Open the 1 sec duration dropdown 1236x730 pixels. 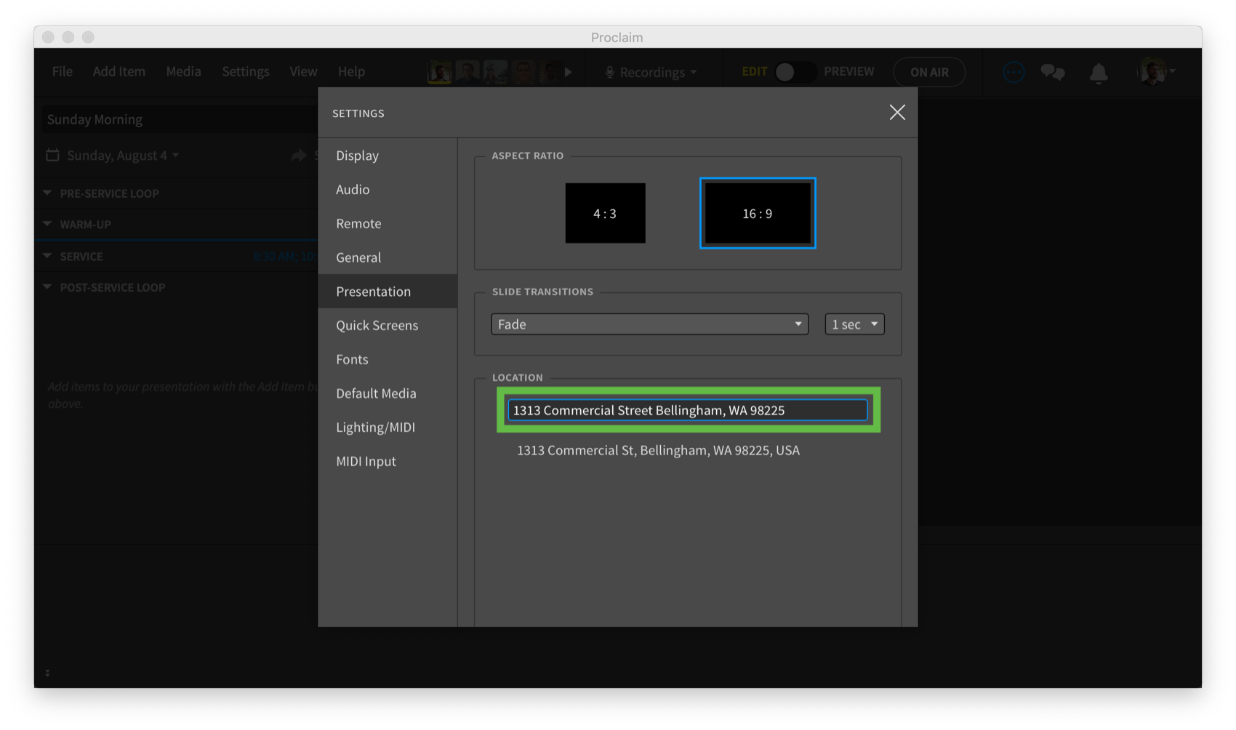854,324
